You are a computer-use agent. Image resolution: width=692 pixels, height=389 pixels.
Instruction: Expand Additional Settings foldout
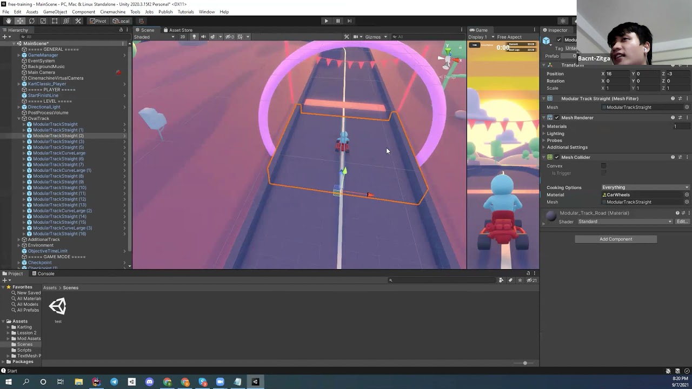pos(544,147)
